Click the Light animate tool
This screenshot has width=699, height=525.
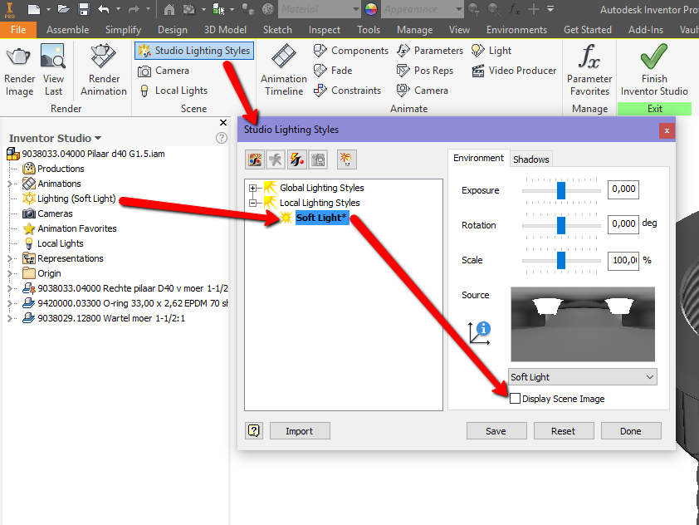(x=491, y=51)
